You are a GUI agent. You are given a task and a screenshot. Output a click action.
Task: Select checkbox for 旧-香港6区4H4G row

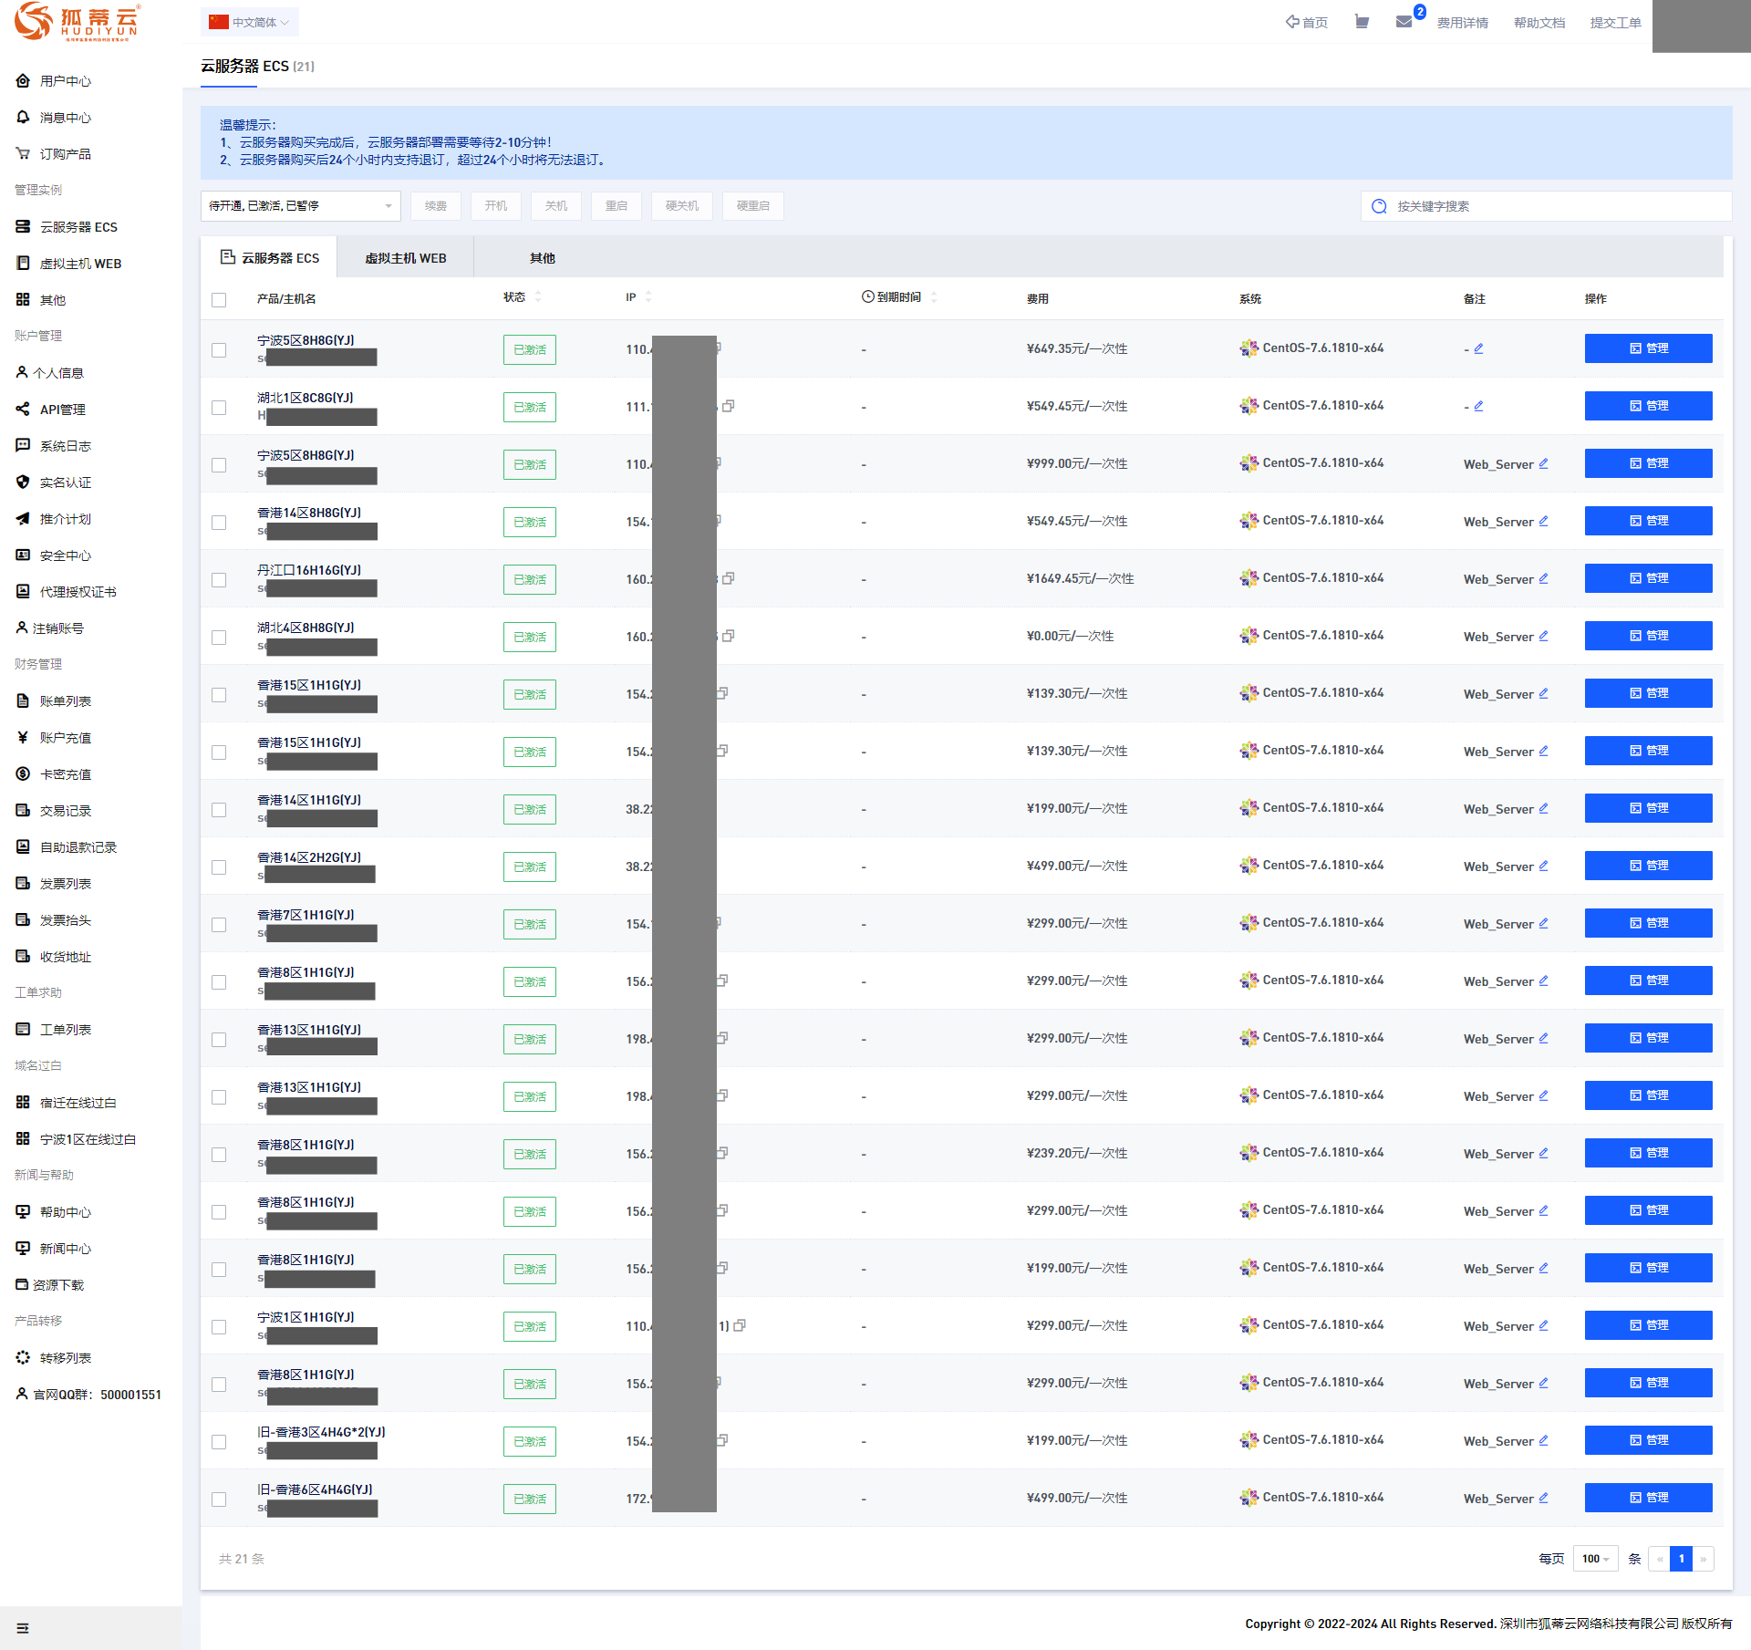[219, 1500]
